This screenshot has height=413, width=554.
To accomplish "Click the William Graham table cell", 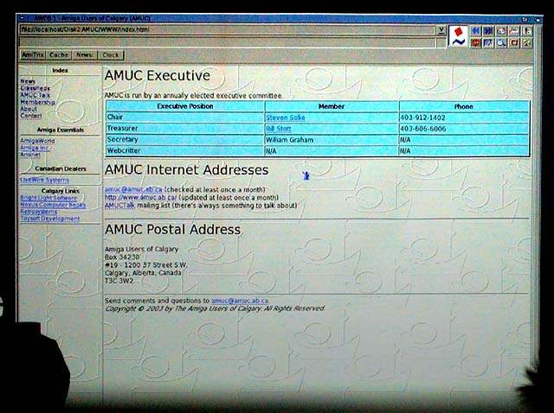I will pos(332,140).
